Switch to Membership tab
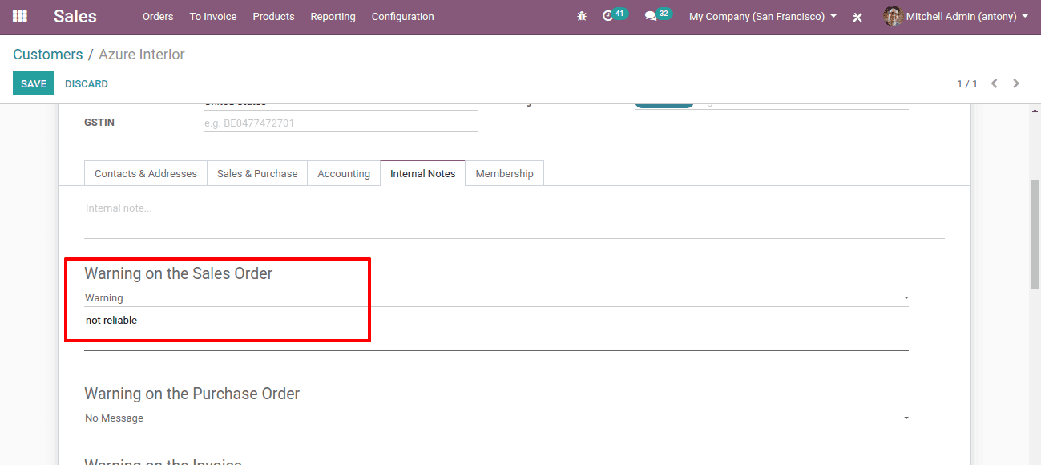The width and height of the screenshot is (1041, 465). click(504, 173)
